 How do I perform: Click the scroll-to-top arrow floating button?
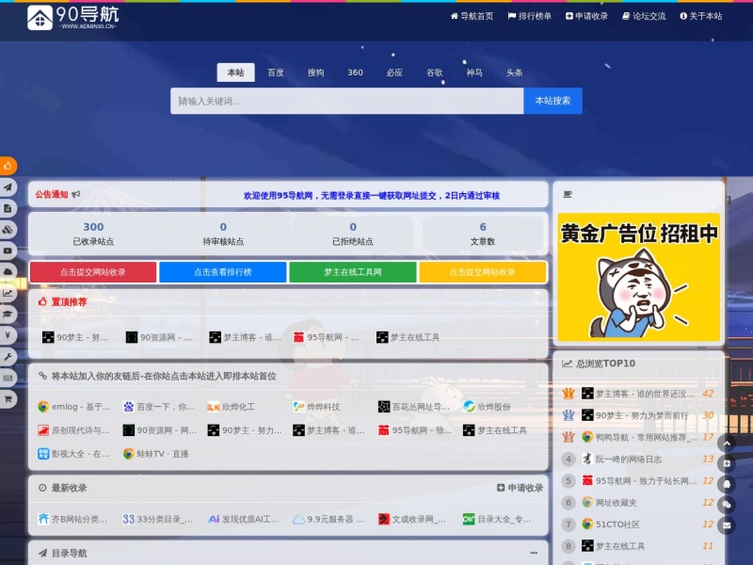pyautogui.click(x=727, y=443)
